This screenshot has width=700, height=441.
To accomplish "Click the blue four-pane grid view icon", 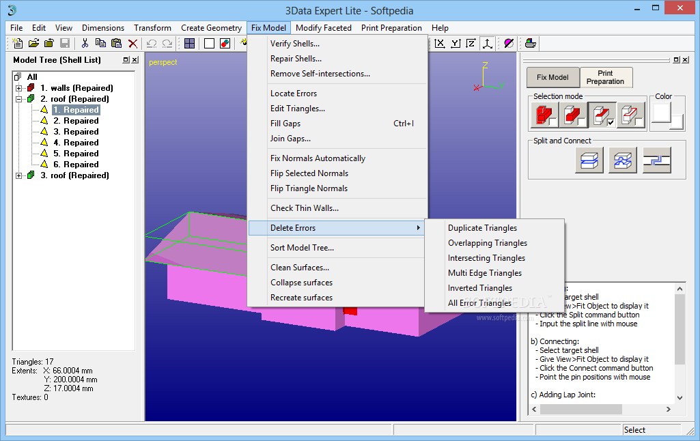I will click(189, 43).
